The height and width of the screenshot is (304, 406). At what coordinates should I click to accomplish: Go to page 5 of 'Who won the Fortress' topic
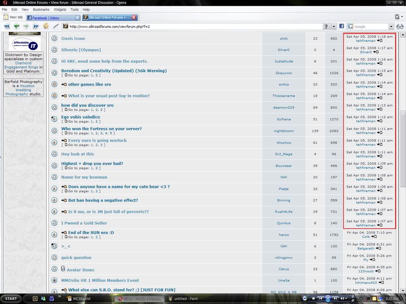click(111, 133)
